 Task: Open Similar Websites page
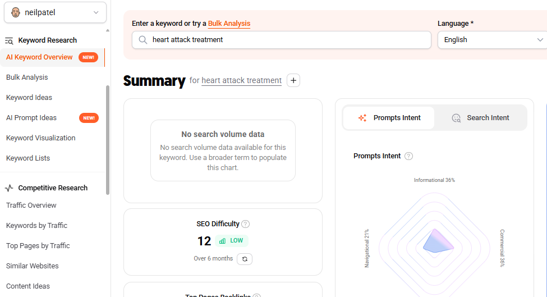click(33, 266)
